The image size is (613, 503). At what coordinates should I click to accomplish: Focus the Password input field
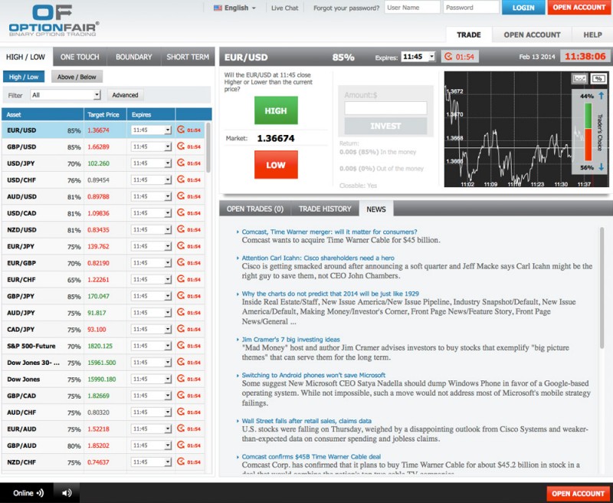pyautogui.click(x=471, y=8)
